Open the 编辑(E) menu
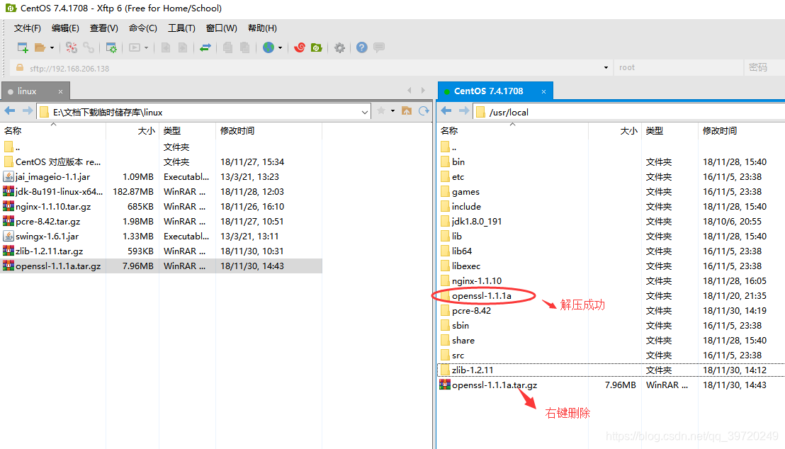The height and width of the screenshot is (449, 785). tap(65, 28)
